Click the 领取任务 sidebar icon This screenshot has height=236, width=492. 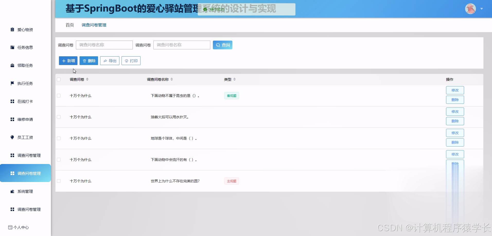point(12,65)
